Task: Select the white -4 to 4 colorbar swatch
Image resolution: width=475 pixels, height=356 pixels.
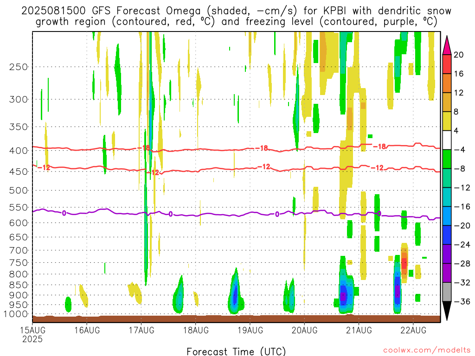Action: pos(447,140)
